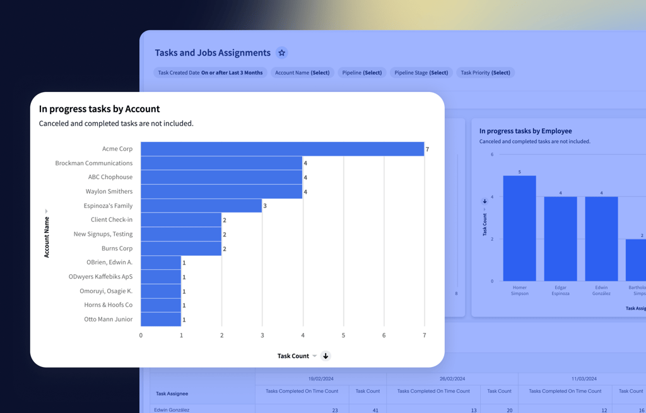Expand the Employee chart Task Count axis triangle
The image size is (646, 413).
coord(484,209)
